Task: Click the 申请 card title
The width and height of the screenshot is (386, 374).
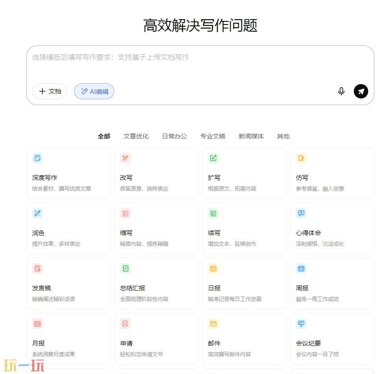Action: 126,343
